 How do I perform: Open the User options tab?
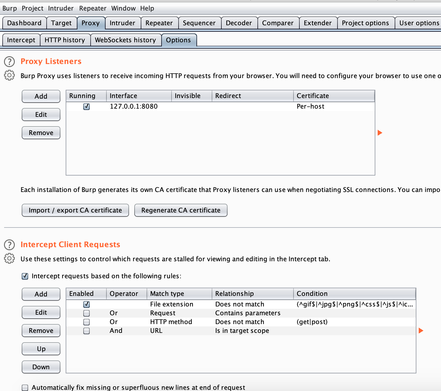(x=418, y=23)
